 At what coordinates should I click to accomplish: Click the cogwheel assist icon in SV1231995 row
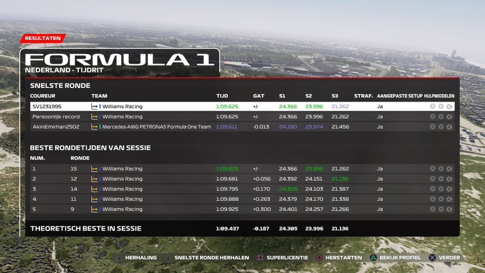click(x=441, y=107)
